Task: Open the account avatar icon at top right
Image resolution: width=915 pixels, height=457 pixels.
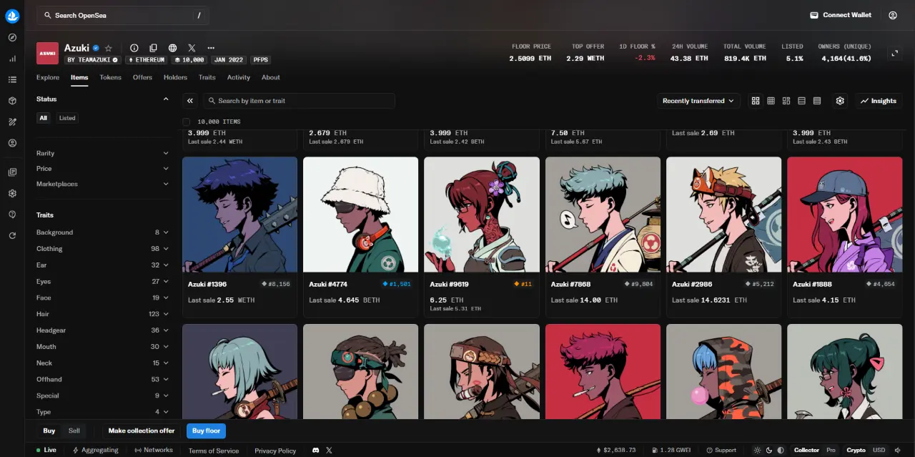Action: (x=893, y=15)
